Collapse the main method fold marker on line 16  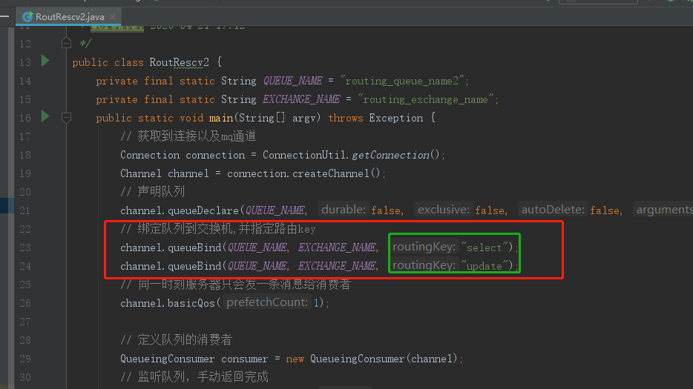66,118
